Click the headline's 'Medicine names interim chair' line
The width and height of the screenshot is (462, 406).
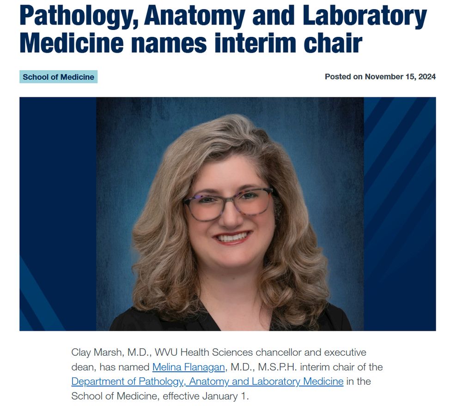pyautogui.click(x=191, y=43)
